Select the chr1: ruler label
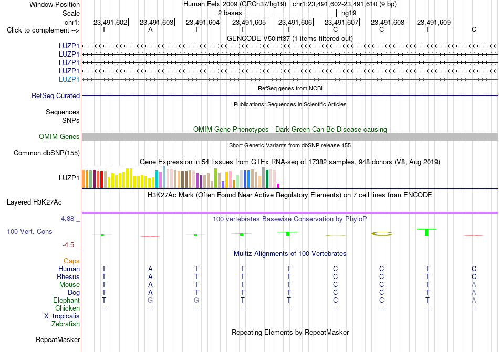The width and height of the screenshot is (499, 352). point(72,22)
